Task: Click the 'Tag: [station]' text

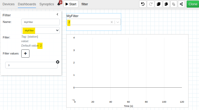Action: point(29,37)
